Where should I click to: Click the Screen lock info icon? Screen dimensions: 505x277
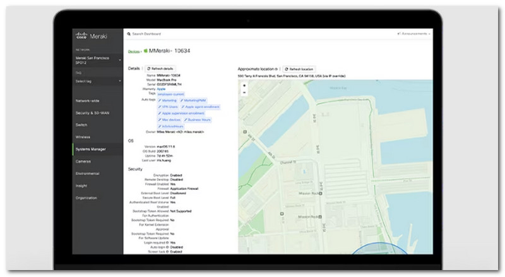(x=167, y=252)
